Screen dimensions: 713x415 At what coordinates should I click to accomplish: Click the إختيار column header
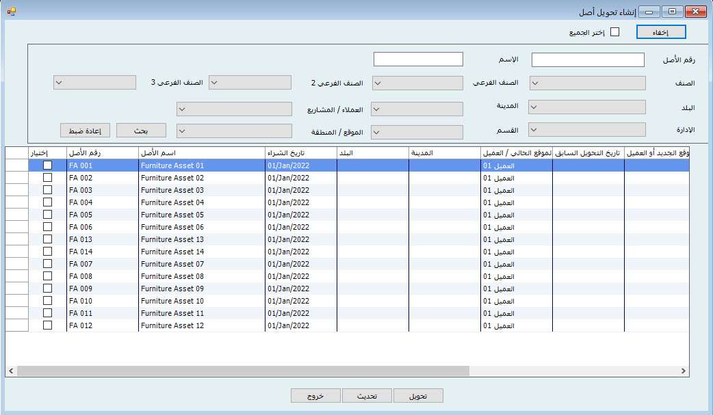[47, 152]
